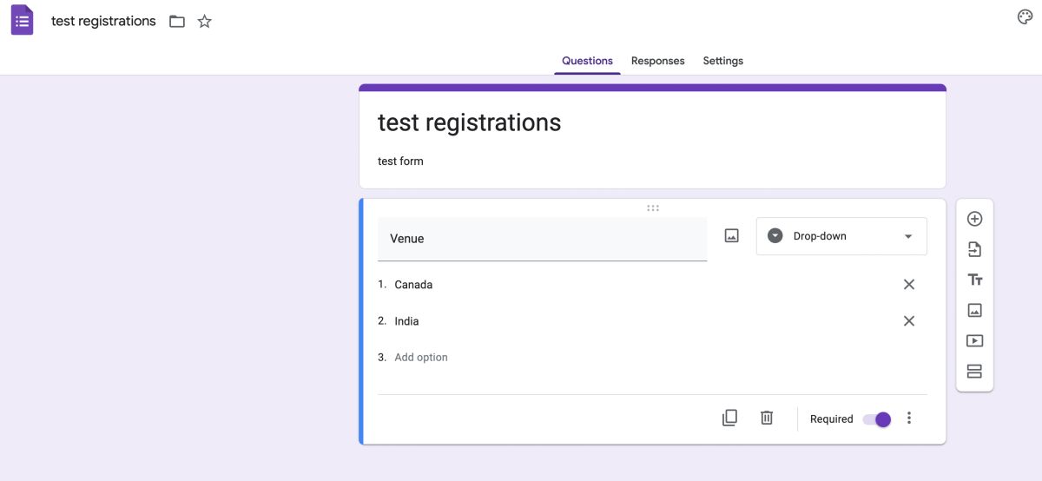Click Add option to add a choice
Viewport: 1042px width, 481px height.
point(421,358)
